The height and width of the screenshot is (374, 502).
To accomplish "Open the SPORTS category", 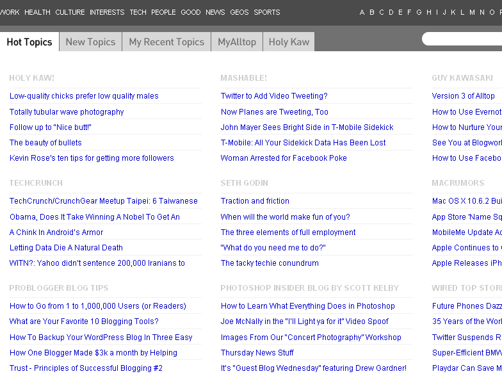I will click(266, 12).
